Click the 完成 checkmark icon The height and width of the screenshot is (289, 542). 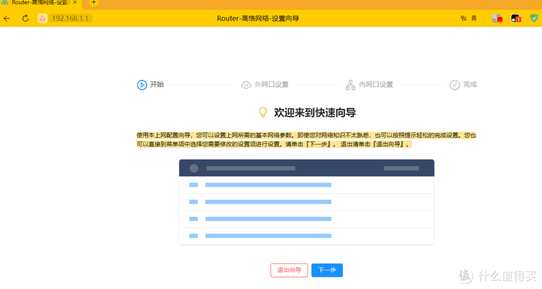(x=455, y=84)
